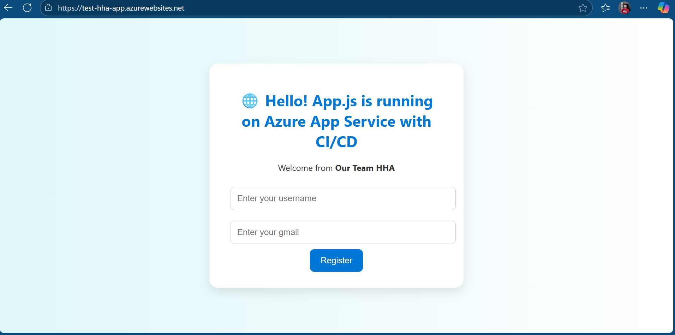Switch browser profile via the avatar picture
The height and width of the screenshot is (335, 675).
(x=625, y=8)
